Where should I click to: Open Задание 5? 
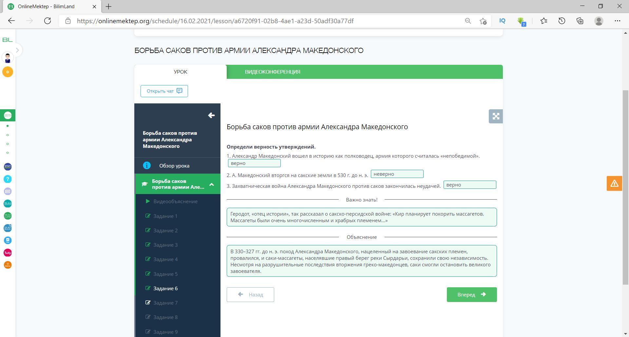pos(165,274)
